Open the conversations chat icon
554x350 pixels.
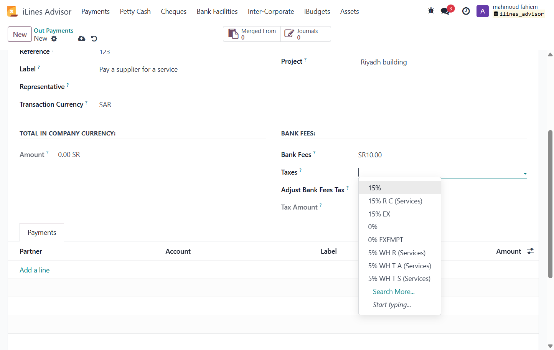[445, 11]
